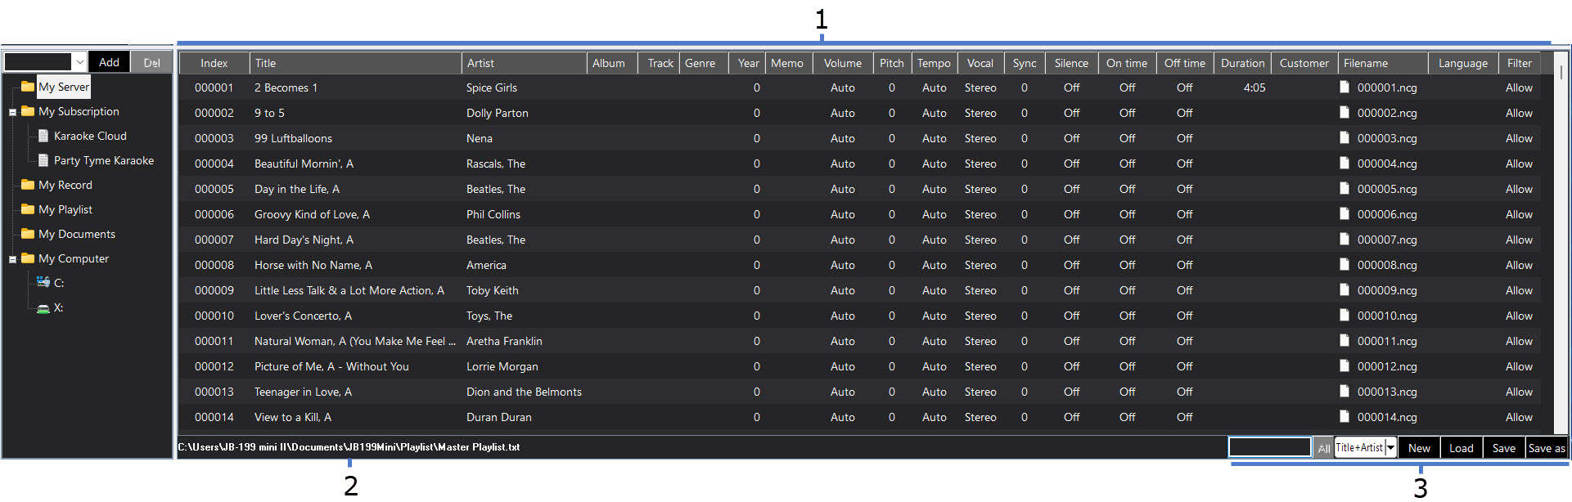The height and width of the screenshot is (502, 1572).
Task: Click the Save as button
Action: 1546,448
